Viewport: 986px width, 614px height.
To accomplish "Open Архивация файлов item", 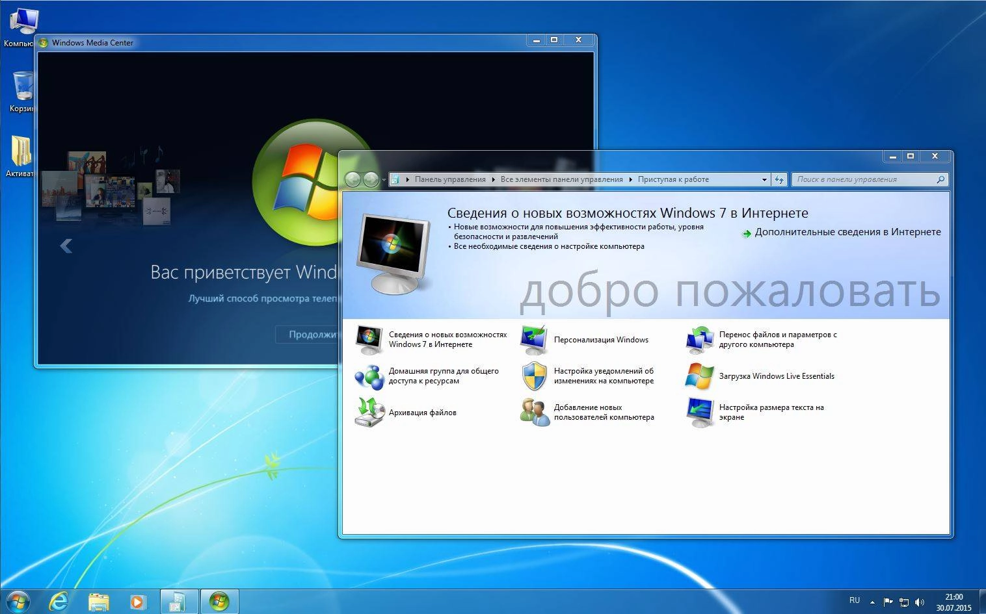I will (x=406, y=412).
